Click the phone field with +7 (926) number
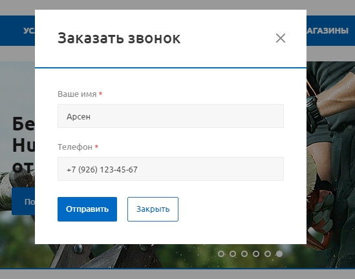 [171, 169]
